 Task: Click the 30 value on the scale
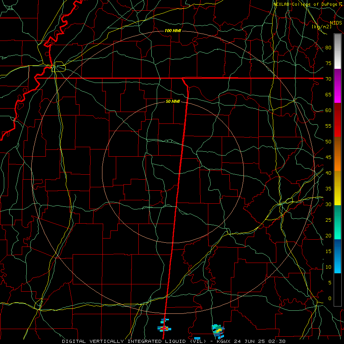[x=328, y=204]
